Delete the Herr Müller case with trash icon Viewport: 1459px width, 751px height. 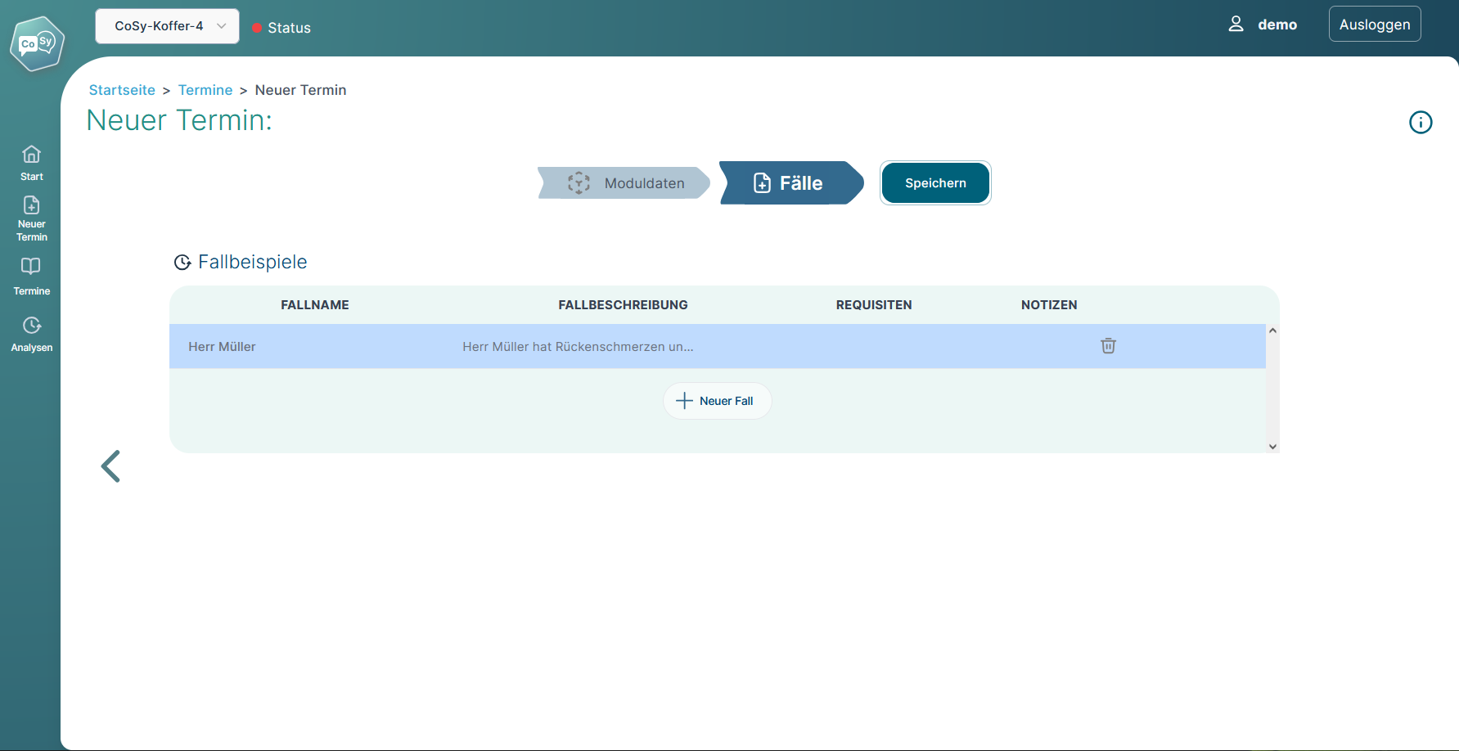click(1108, 346)
